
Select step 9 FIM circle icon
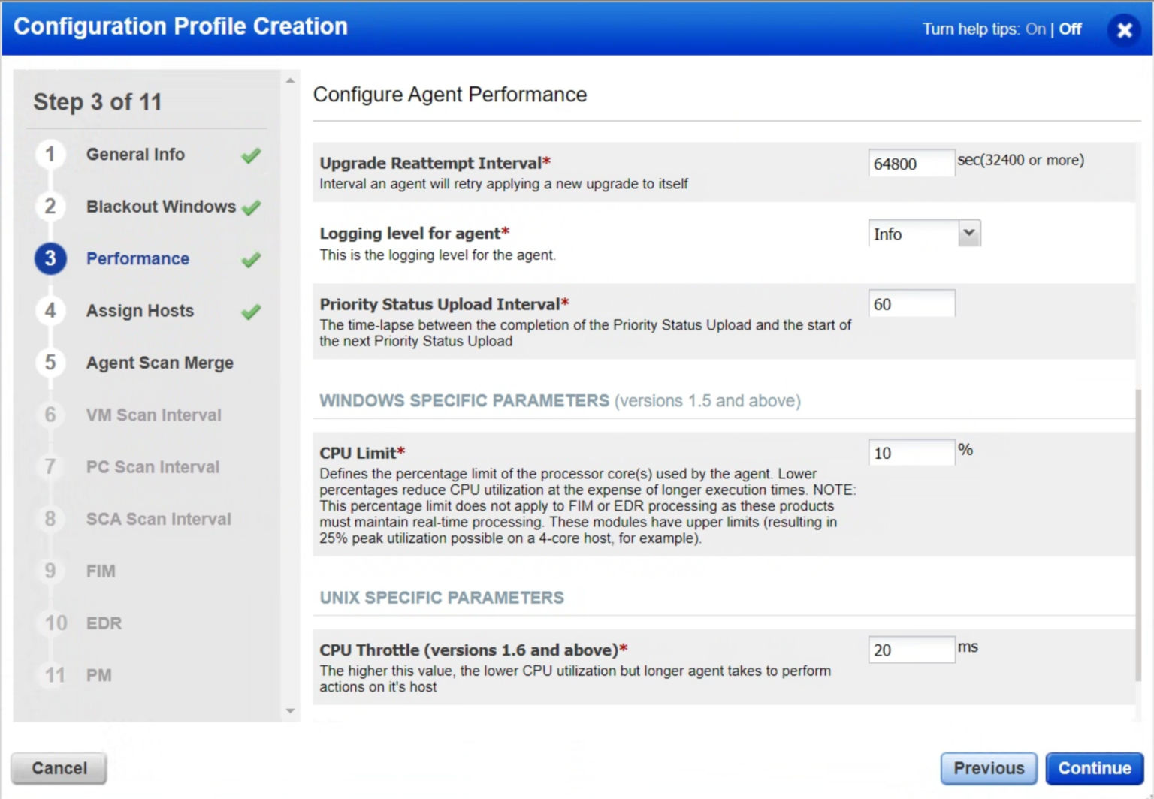tap(50, 571)
